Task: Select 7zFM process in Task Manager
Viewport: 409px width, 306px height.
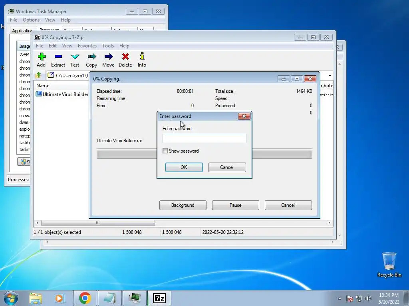Action: [24, 55]
